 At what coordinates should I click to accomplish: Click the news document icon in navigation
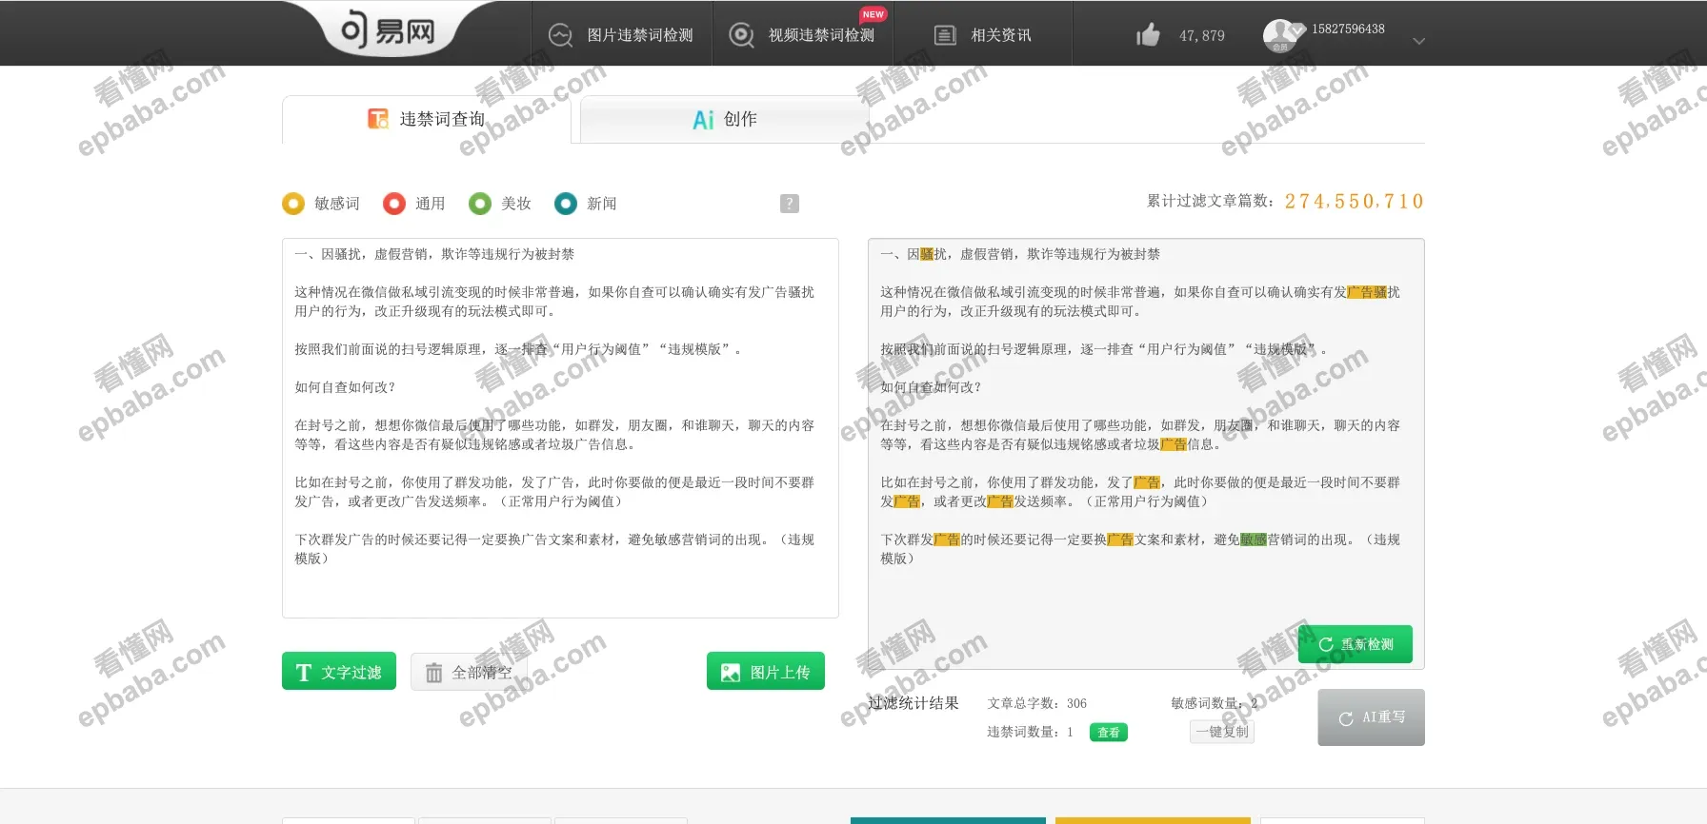click(945, 35)
